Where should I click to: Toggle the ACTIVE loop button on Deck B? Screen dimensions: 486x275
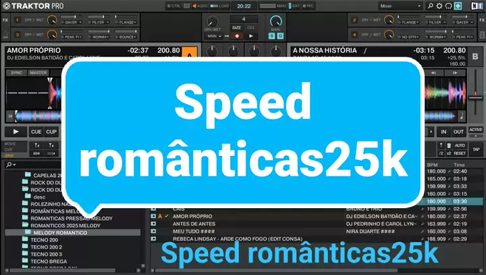tap(476, 130)
